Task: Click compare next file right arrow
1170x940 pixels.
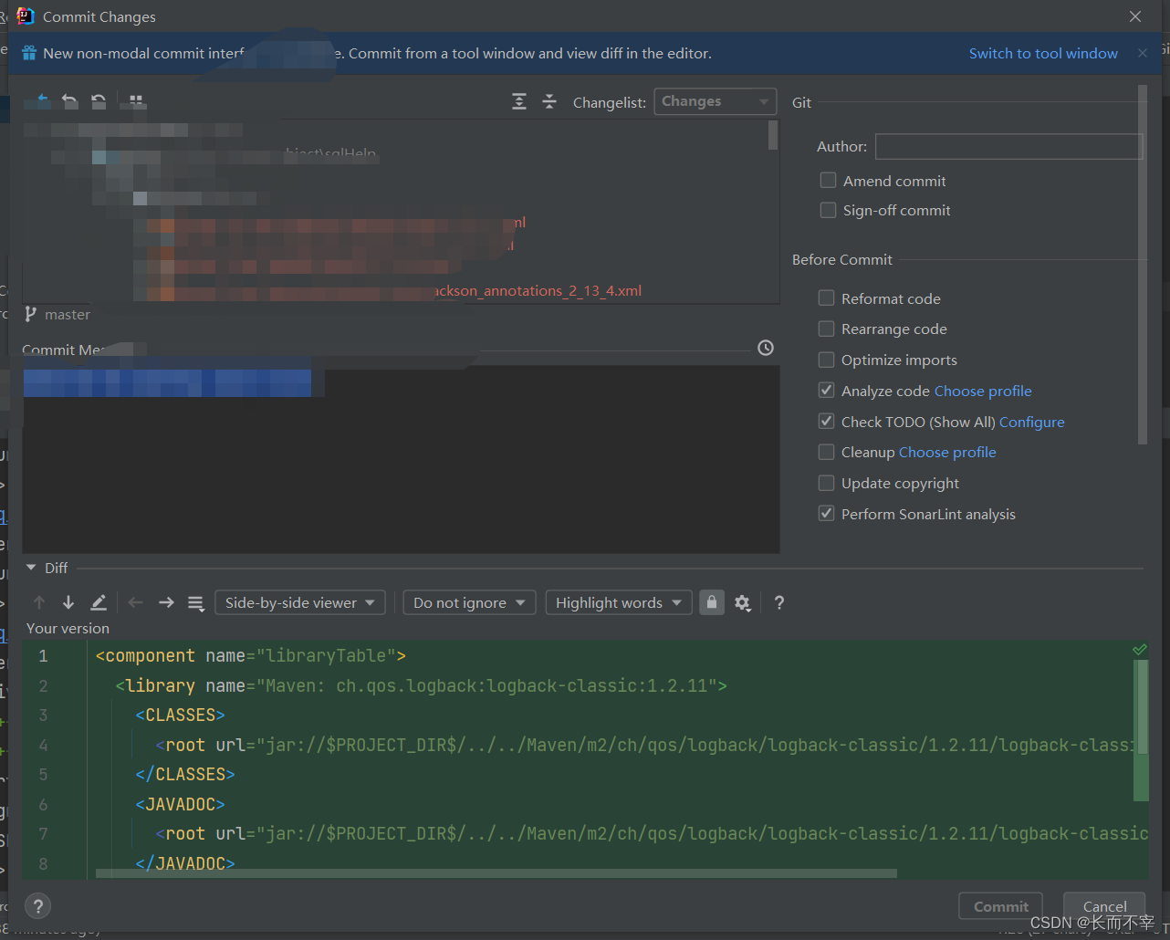Action: (x=166, y=602)
